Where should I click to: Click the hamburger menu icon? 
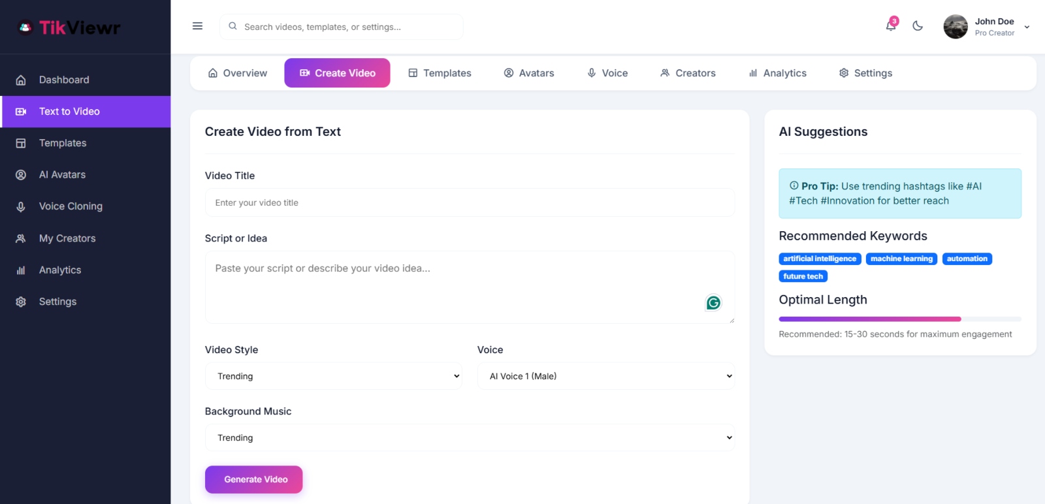point(197,26)
